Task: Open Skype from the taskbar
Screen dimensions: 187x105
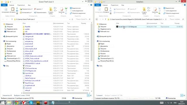Action: 31,102
